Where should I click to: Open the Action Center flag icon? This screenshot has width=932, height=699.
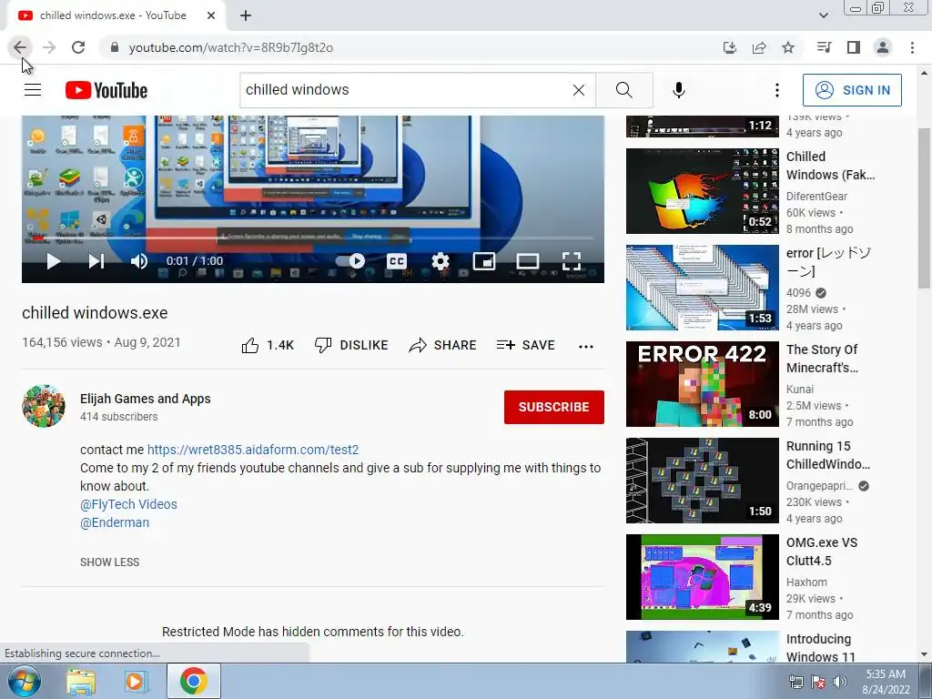click(818, 682)
